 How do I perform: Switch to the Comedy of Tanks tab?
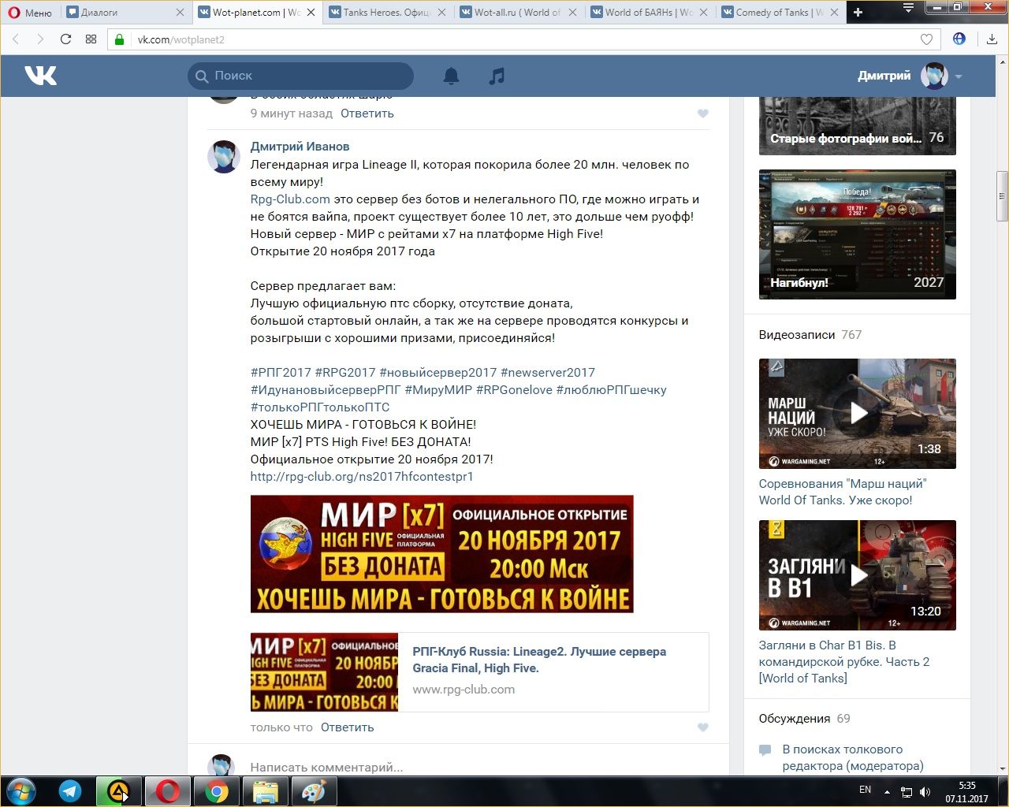click(x=779, y=13)
